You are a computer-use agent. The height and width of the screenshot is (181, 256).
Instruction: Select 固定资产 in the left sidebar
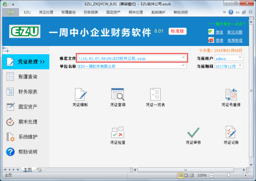(x=26, y=107)
